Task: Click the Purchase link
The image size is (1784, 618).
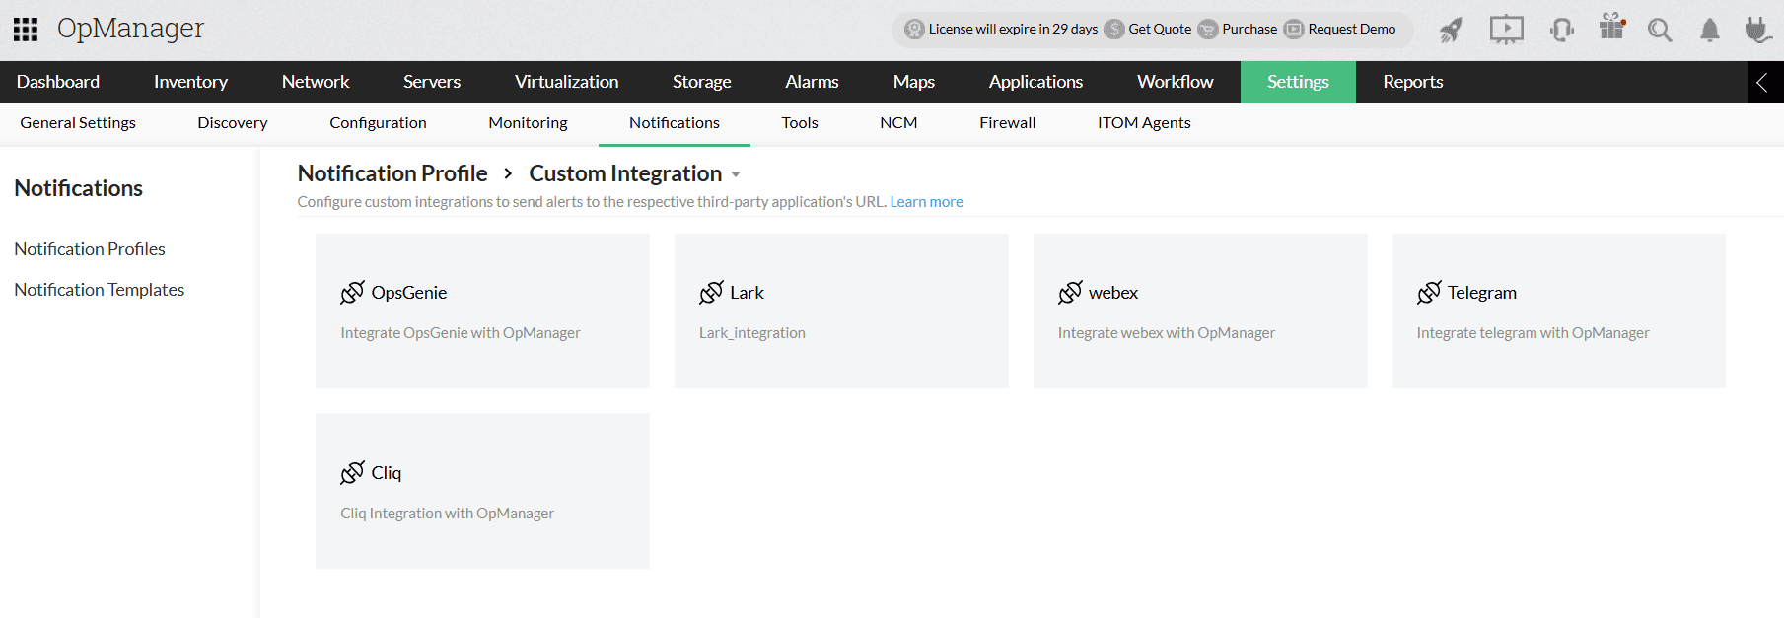Action: point(1249,30)
